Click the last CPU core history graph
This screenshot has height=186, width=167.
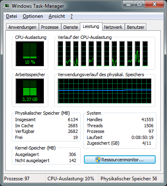(x=145, y=53)
